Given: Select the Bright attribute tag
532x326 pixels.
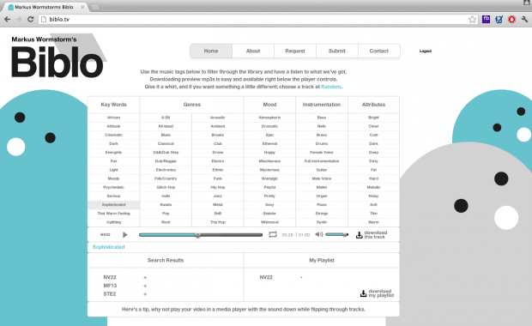Looking at the screenshot, I should click(x=373, y=118).
